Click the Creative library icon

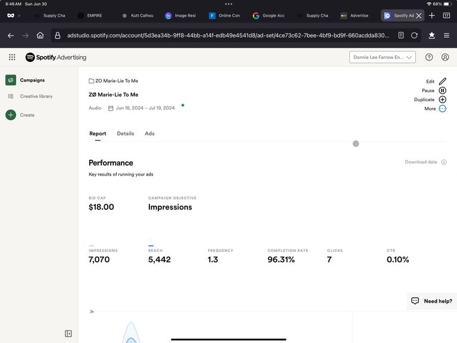pos(11,96)
